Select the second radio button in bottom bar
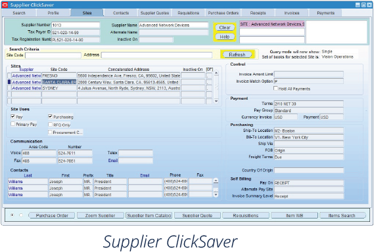 [21, 215]
